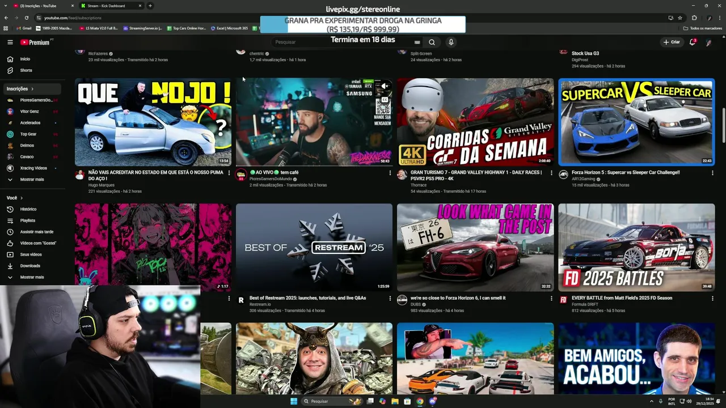The height and width of the screenshot is (408, 726).
Task: Switch to Inscrições - YouTube browser tab
Action: (43, 6)
